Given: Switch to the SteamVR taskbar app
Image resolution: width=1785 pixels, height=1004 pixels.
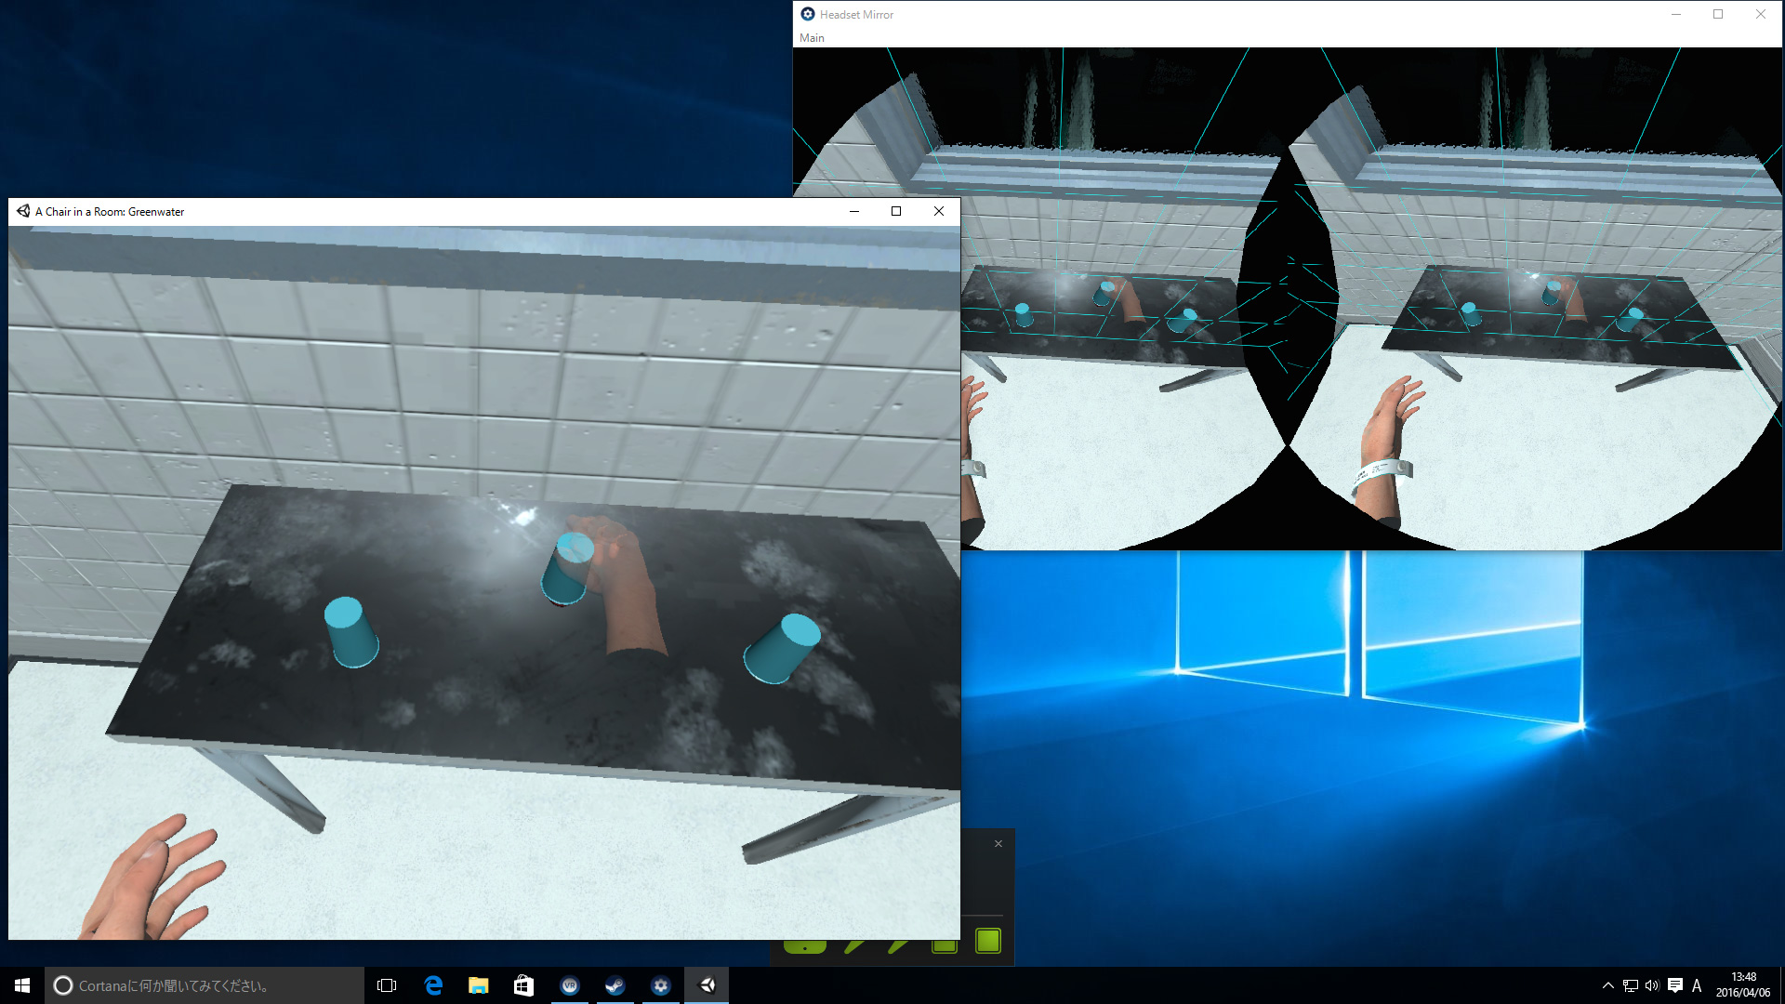Looking at the screenshot, I should [570, 985].
